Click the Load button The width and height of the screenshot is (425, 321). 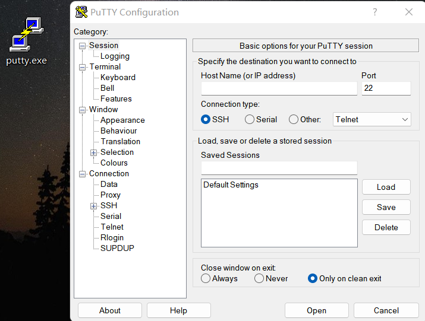386,187
